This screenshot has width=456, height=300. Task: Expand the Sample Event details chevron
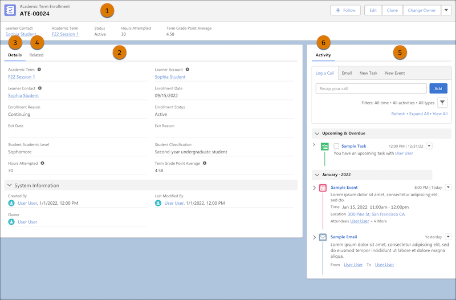(x=315, y=188)
